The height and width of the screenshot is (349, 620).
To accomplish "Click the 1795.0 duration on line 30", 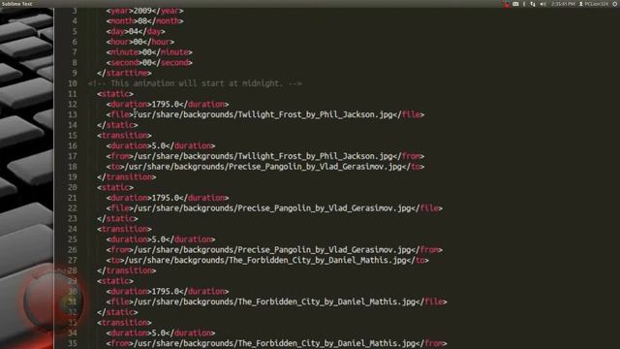I will [166, 292].
